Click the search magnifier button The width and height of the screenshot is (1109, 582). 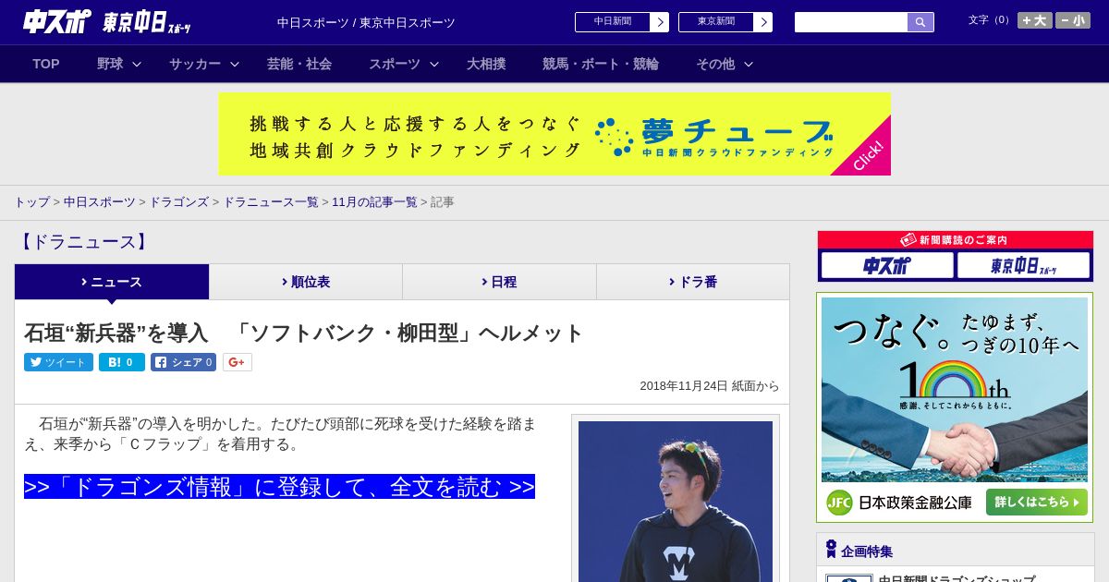click(920, 22)
